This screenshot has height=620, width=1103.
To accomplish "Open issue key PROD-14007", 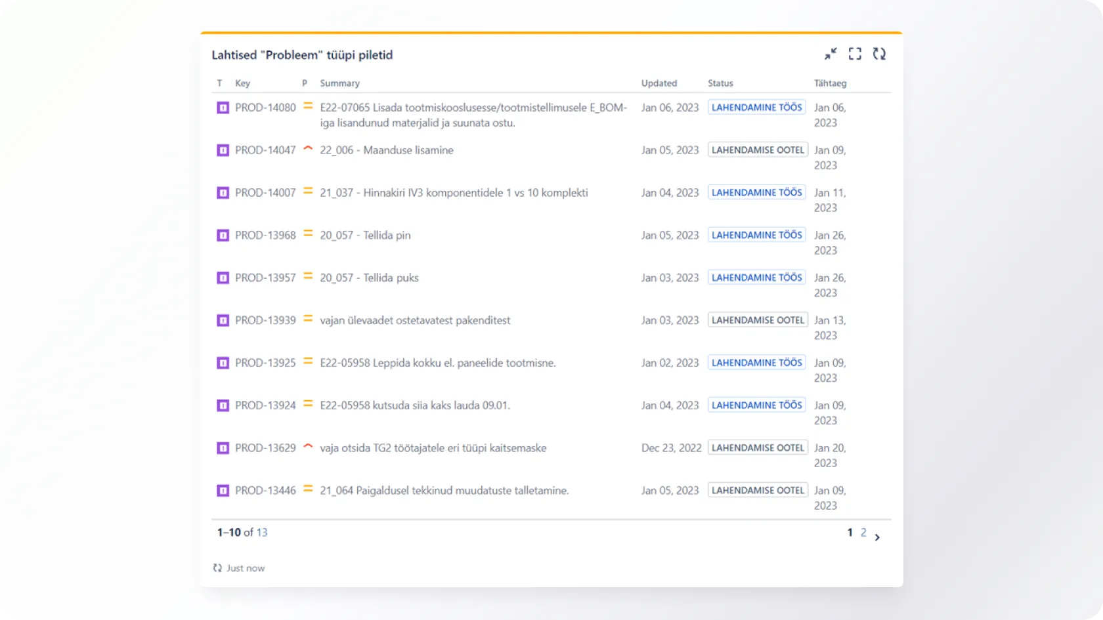I will coord(265,193).
